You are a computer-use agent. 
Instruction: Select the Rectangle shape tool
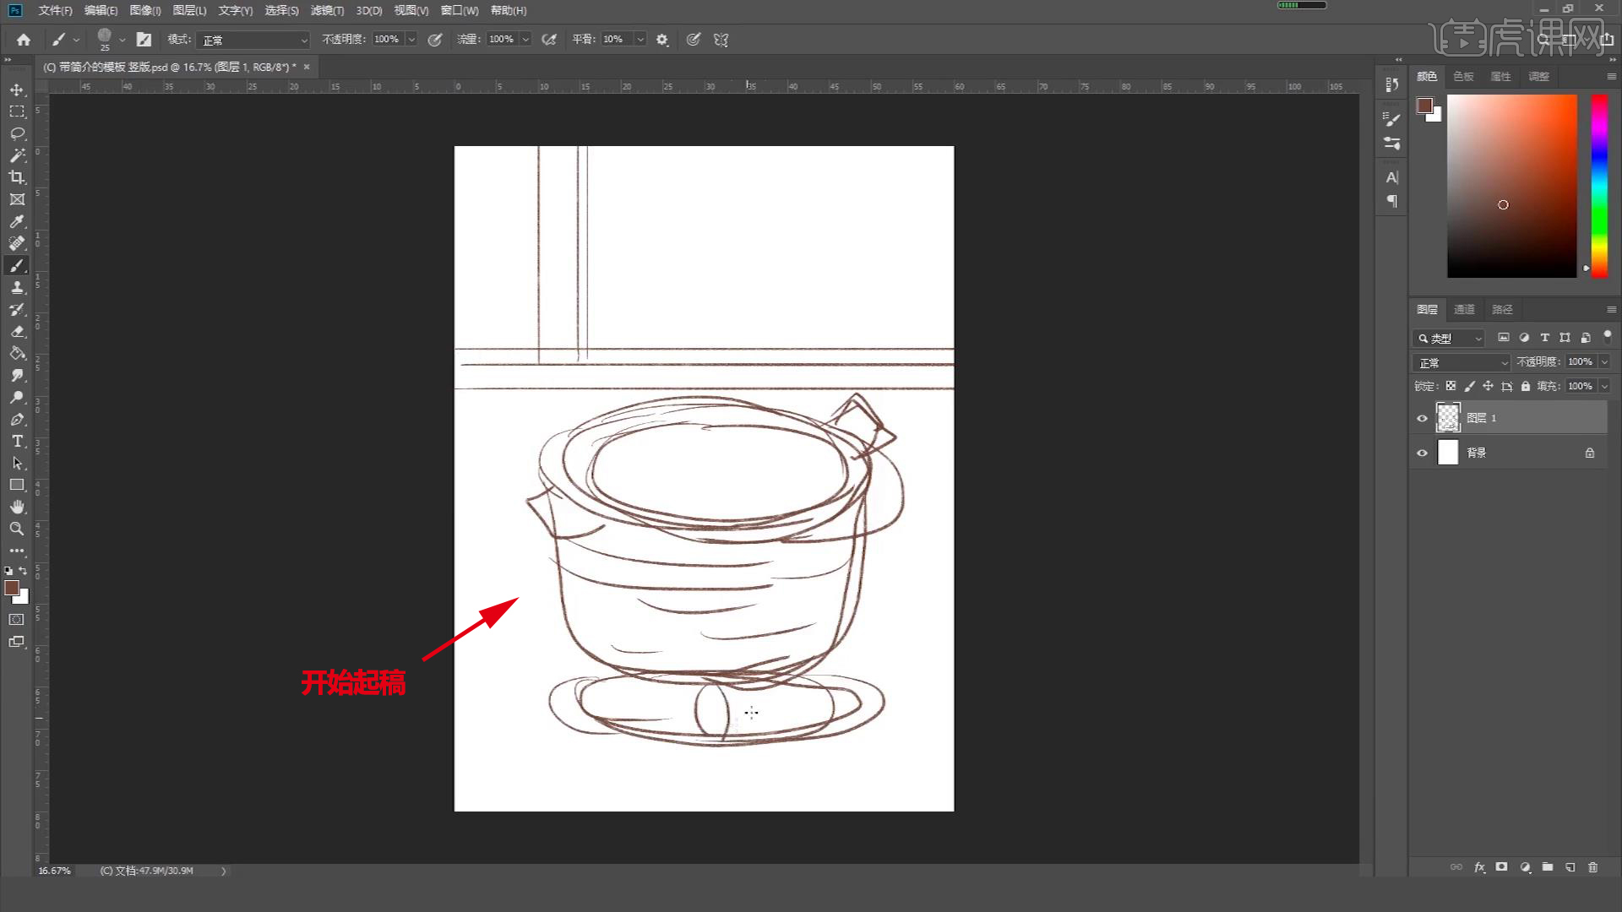coord(17,485)
